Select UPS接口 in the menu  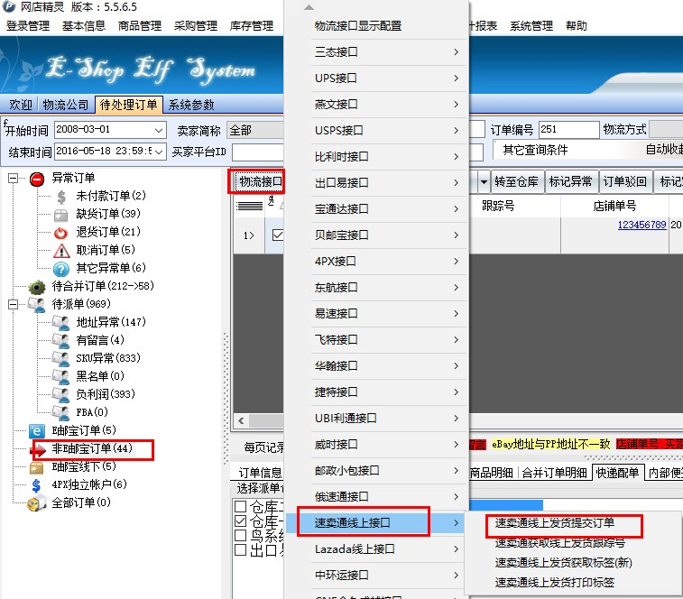pos(336,78)
